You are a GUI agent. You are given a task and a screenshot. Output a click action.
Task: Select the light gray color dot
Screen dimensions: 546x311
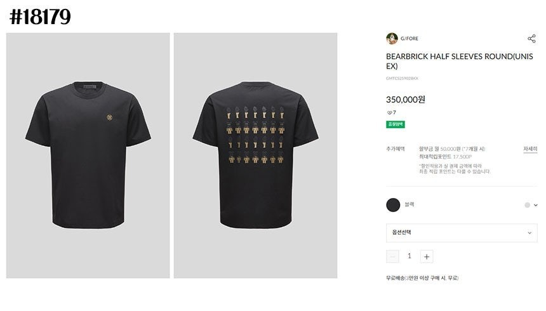click(x=527, y=205)
